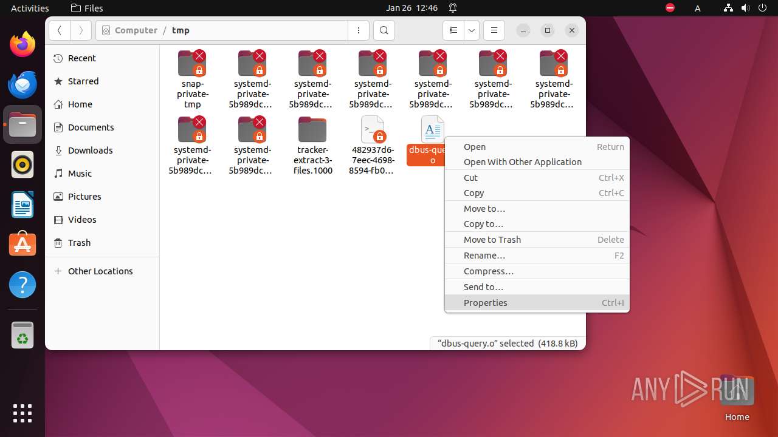Viewport: 778px width, 437px height.
Task: Select Cut in the context menu
Action: (x=537, y=178)
